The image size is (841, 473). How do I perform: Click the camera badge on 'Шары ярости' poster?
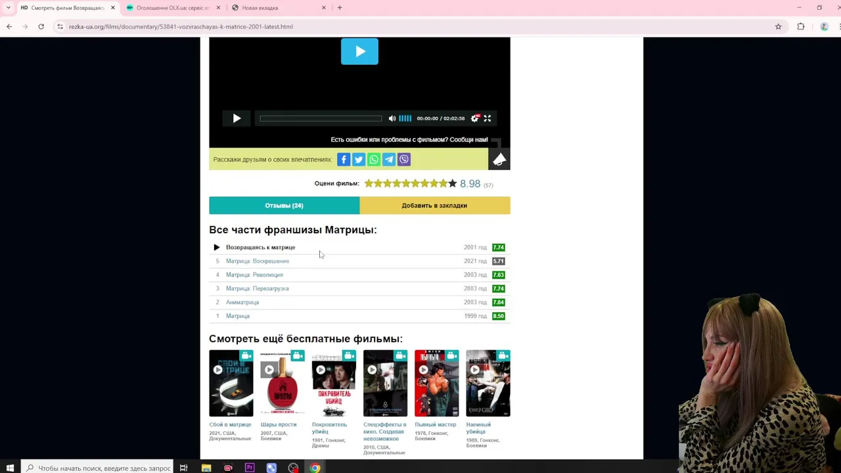coord(298,356)
